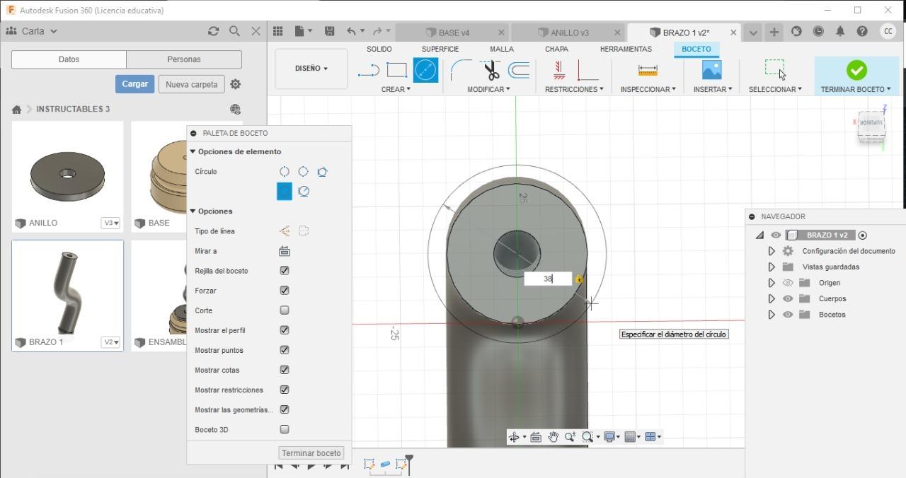Click the Insert image icon
The image size is (906, 478).
coord(711,70)
